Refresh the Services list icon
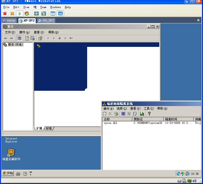The width and height of the screenshot is (203, 184). tap(27, 38)
